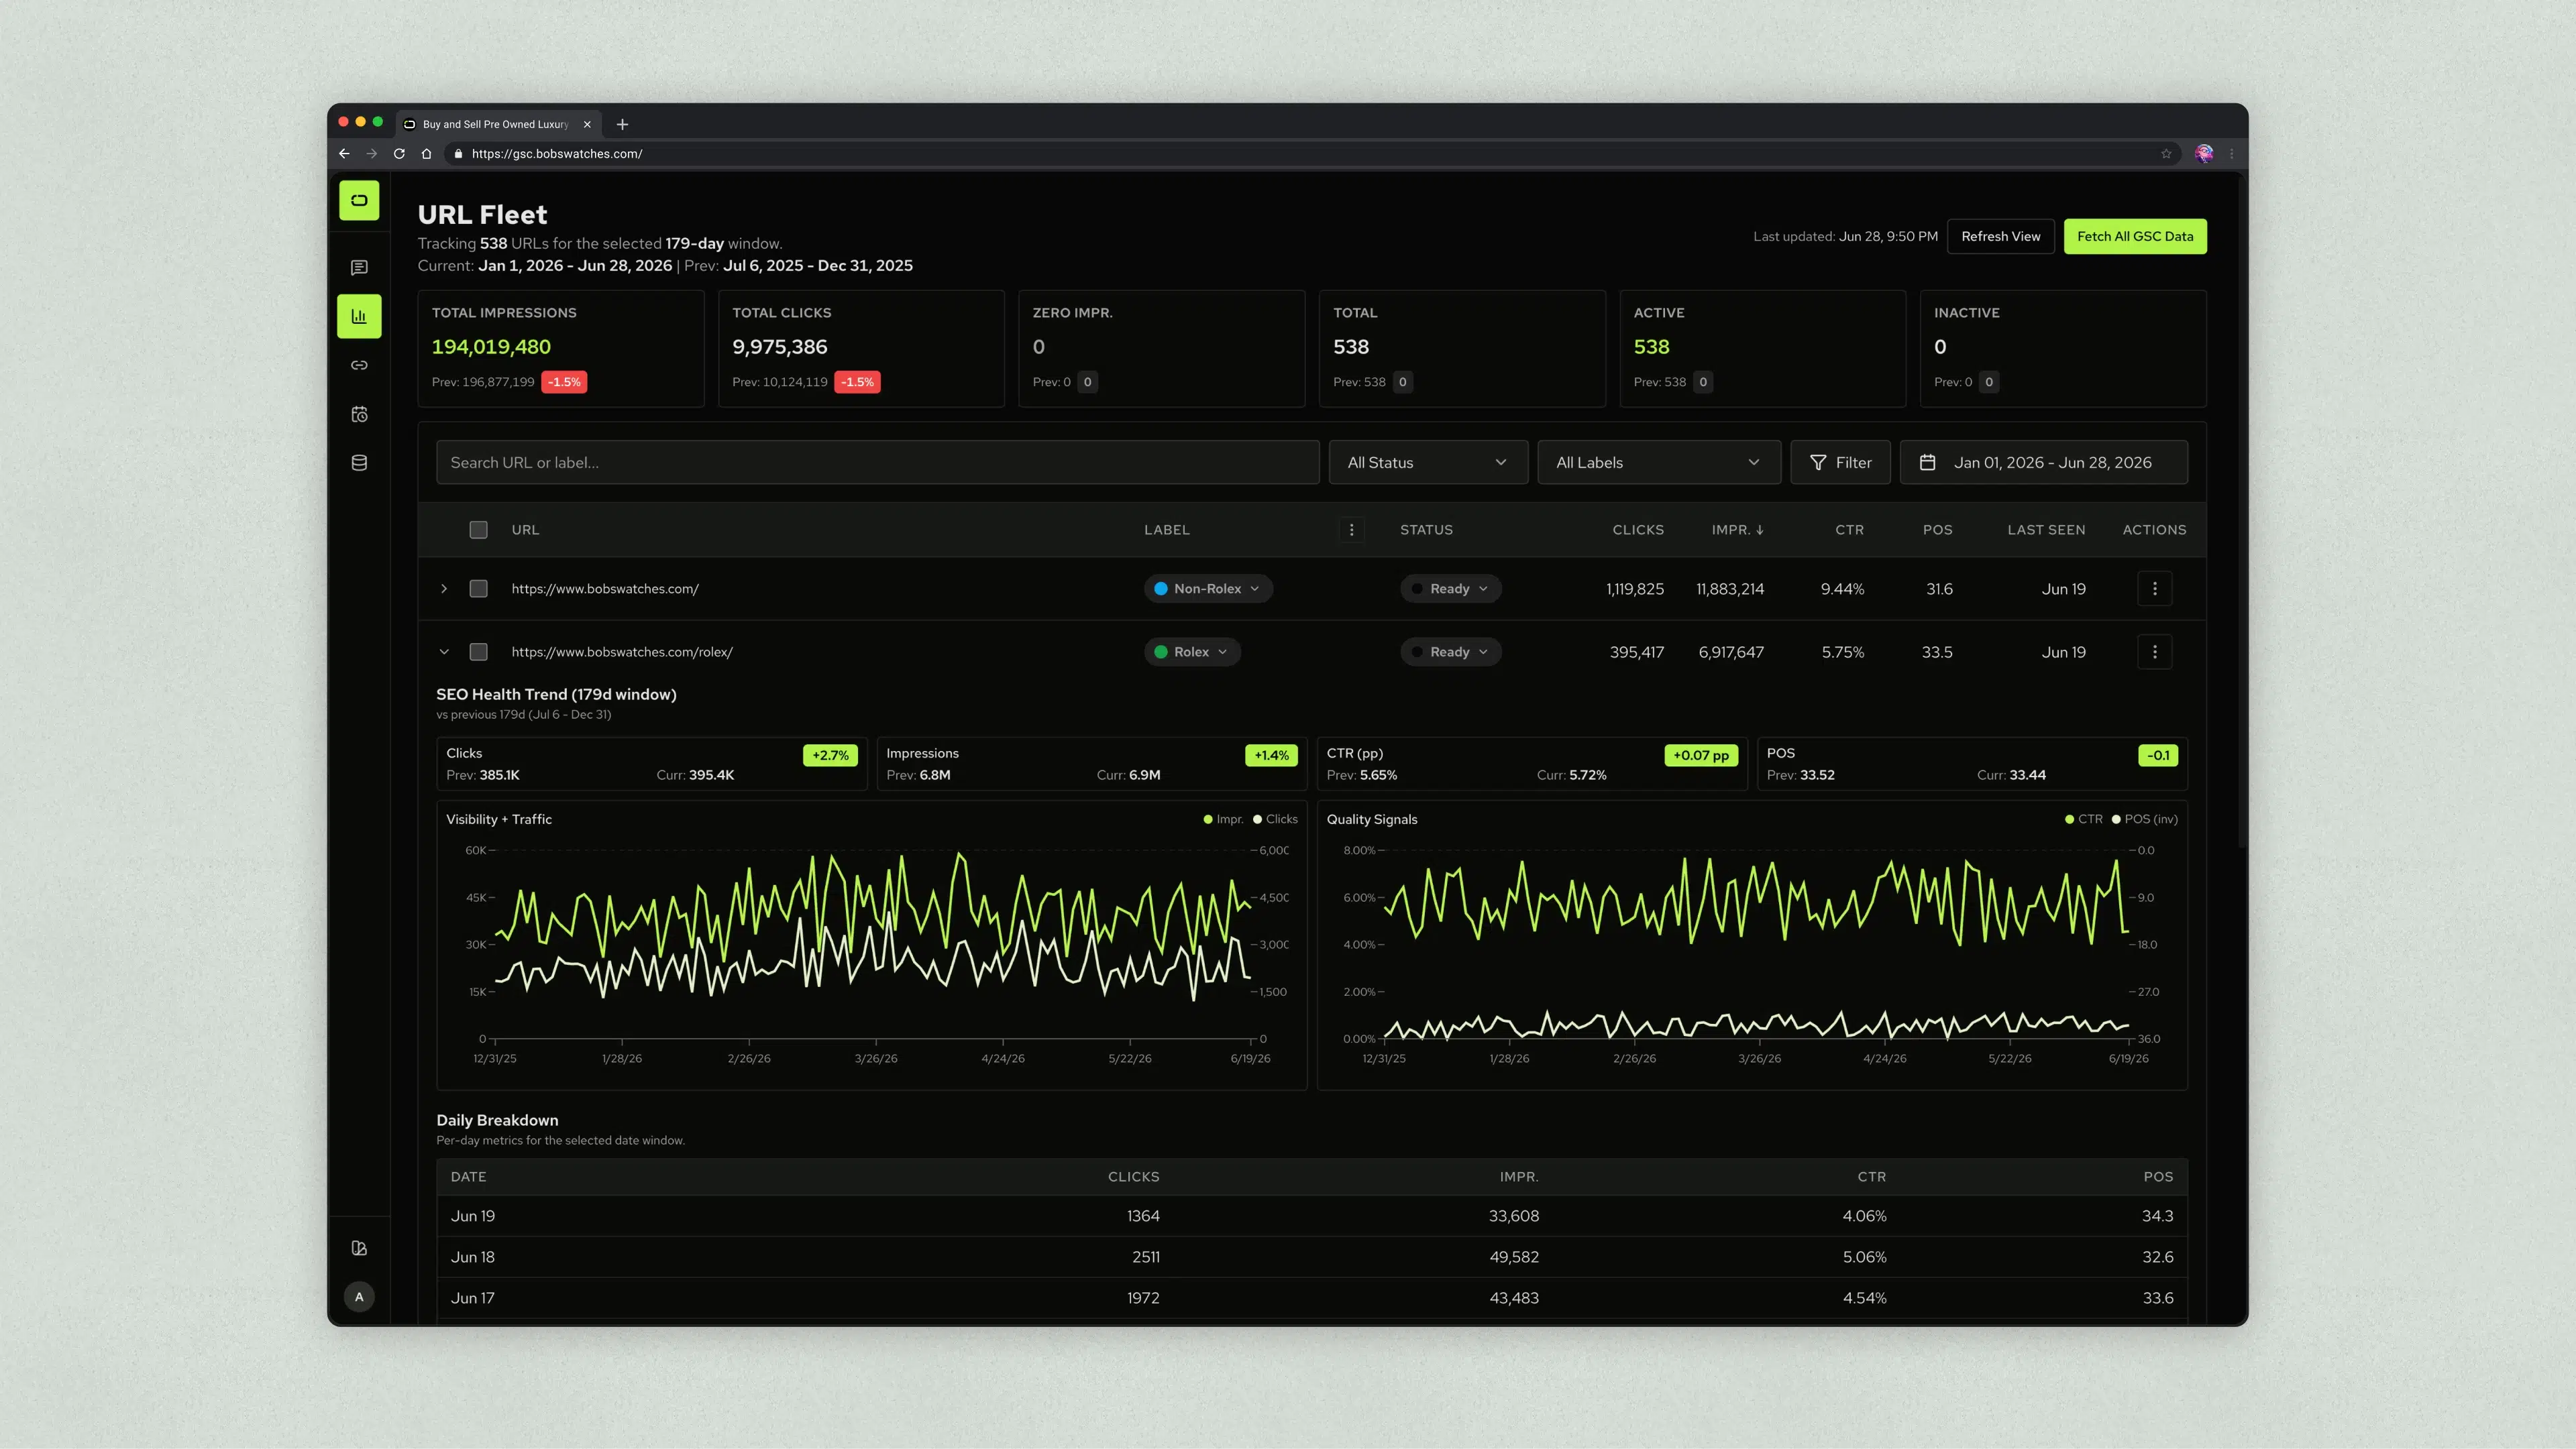Toggle the POS (inv) series in Quality Signals legend

coord(2144,819)
